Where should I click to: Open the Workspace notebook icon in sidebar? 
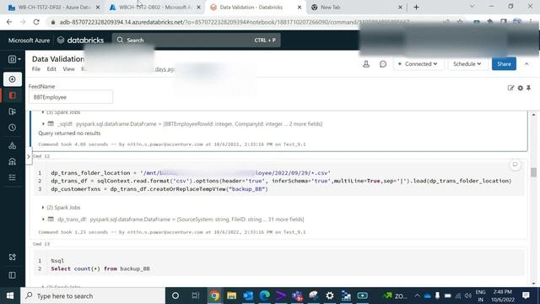[x=13, y=95]
